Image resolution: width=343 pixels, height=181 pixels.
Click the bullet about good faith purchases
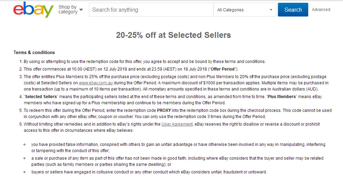pos(177,161)
